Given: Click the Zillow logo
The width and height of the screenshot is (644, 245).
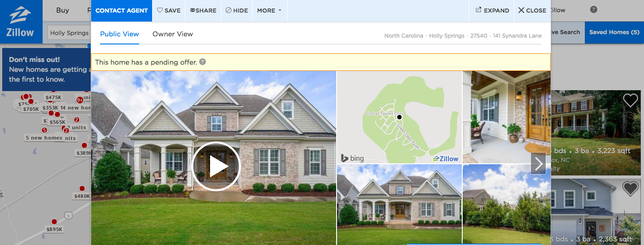Looking at the screenshot, I should point(21,22).
